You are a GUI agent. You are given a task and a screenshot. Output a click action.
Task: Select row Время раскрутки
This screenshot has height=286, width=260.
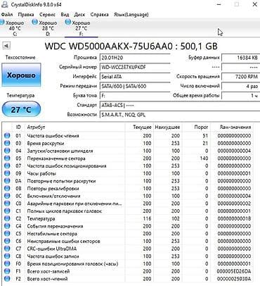[128, 143]
